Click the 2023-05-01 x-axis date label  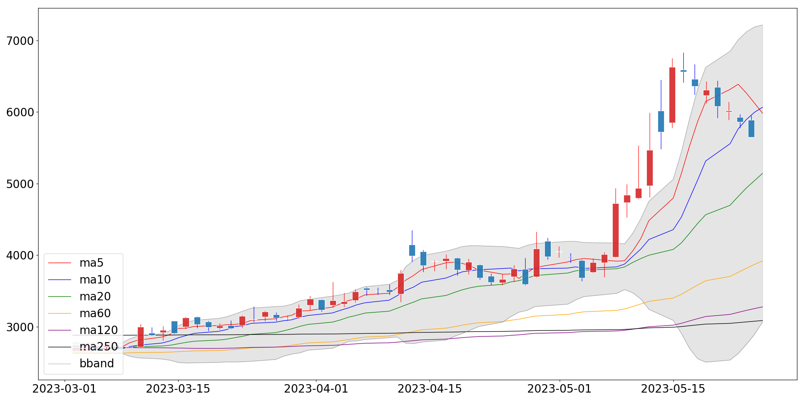(x=560, y=389)
